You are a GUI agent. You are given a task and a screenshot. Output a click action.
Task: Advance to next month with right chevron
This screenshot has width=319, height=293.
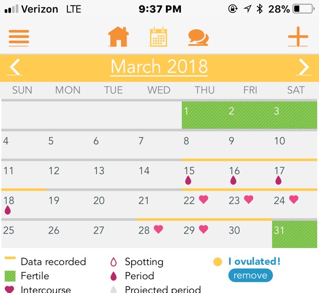click(304, 67)
